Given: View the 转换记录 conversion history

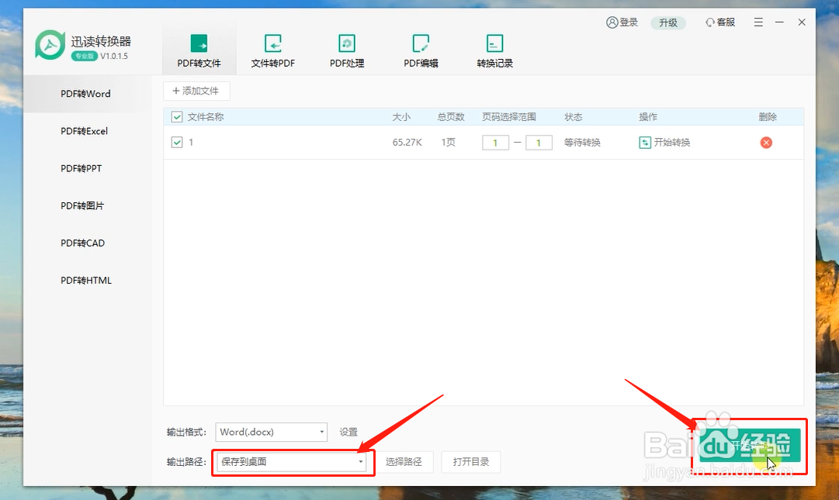Looking at the screenshot, I should [x=494, y=50].
